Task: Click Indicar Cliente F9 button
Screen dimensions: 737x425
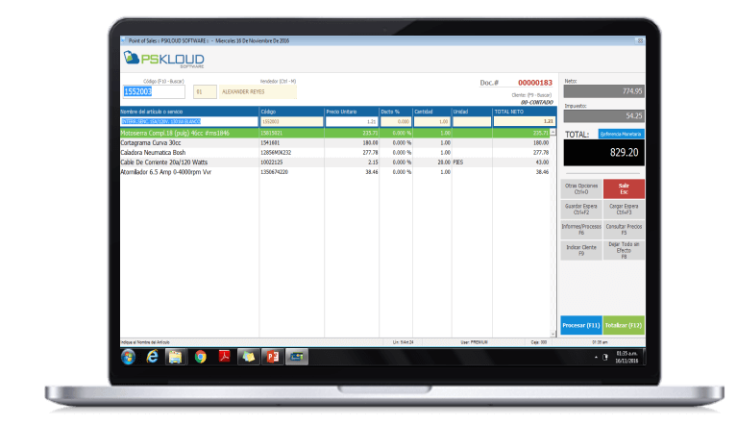Action: [581, 250]
